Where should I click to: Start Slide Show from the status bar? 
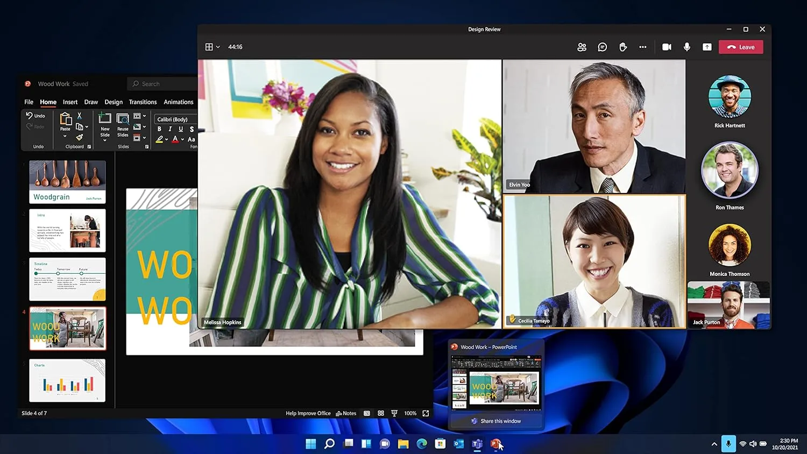click(x=394, y=413)
